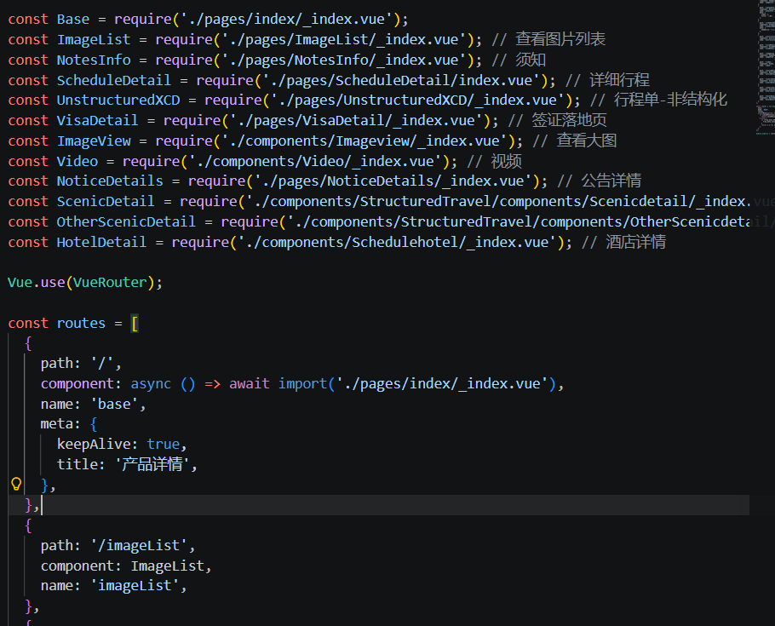The height and width of the screenshot is (626, 775).
Task: Click the path string './pages/NoticeDetails/_index.vue'
Action: click(393, 181)
